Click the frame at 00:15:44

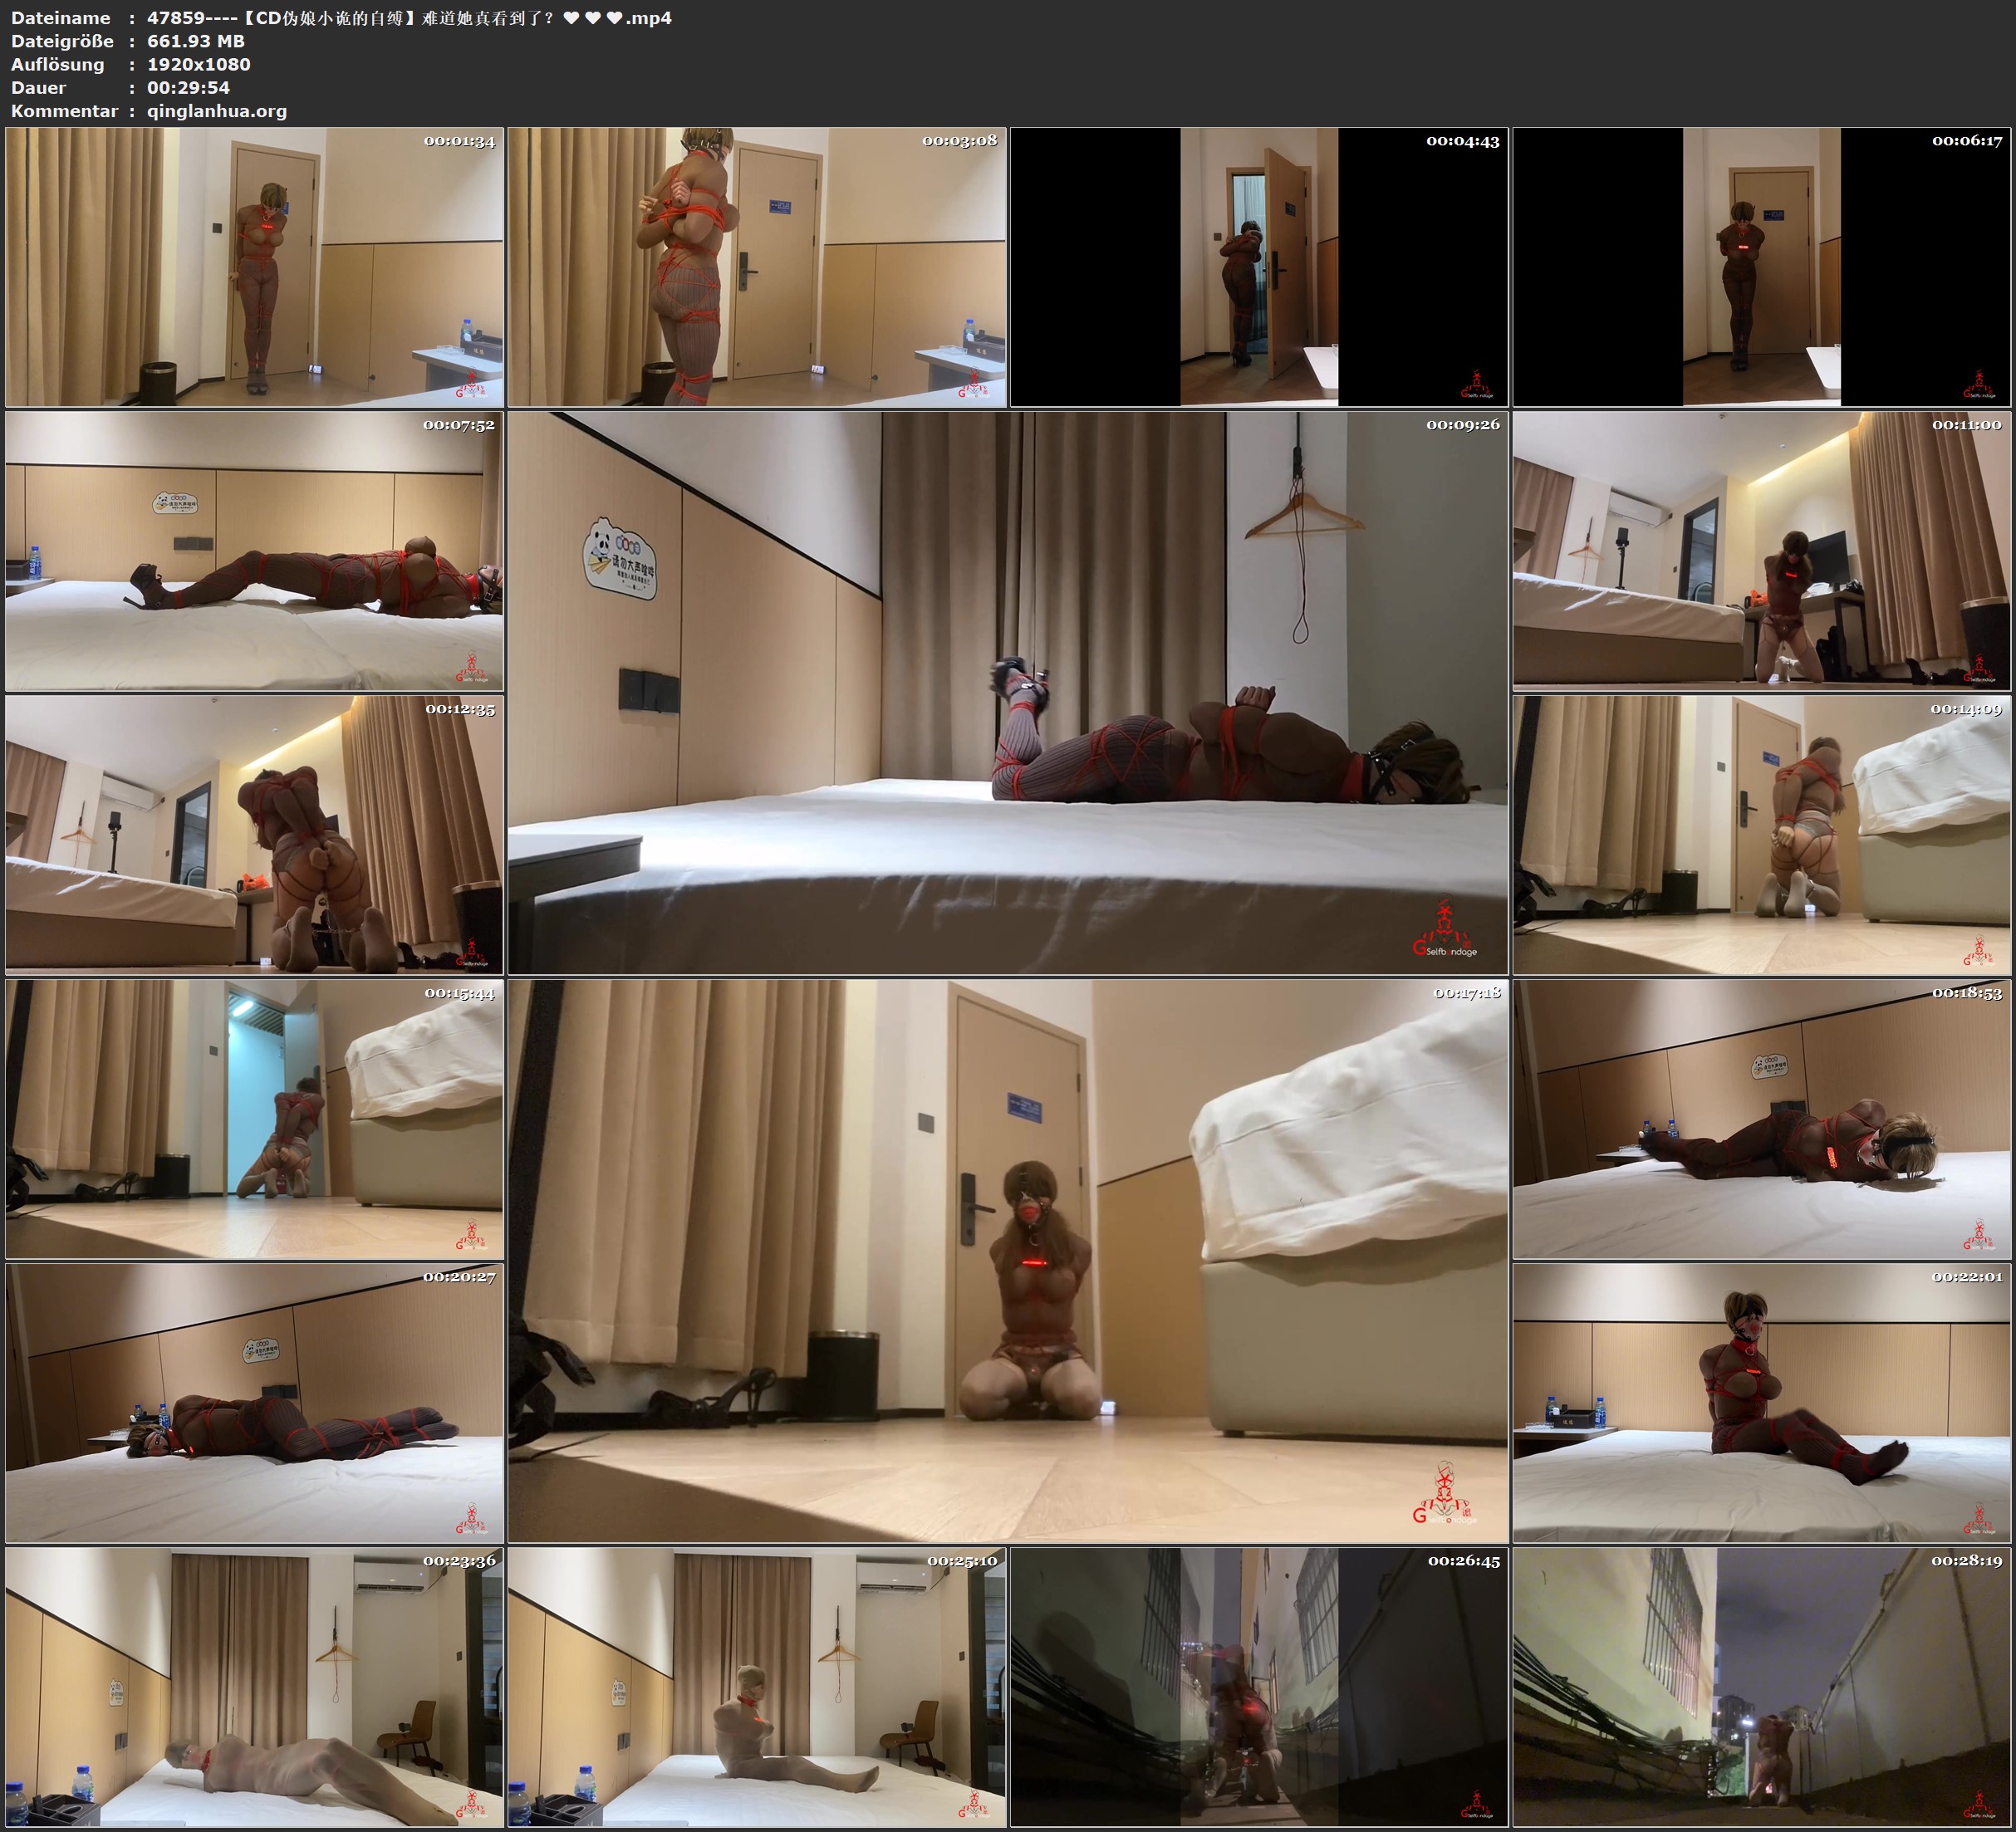point(254,1119)
